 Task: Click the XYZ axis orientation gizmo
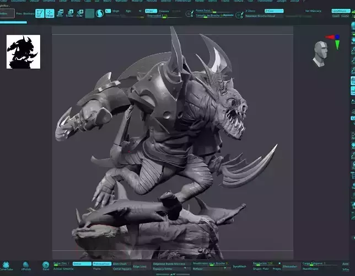click(334, 41)
